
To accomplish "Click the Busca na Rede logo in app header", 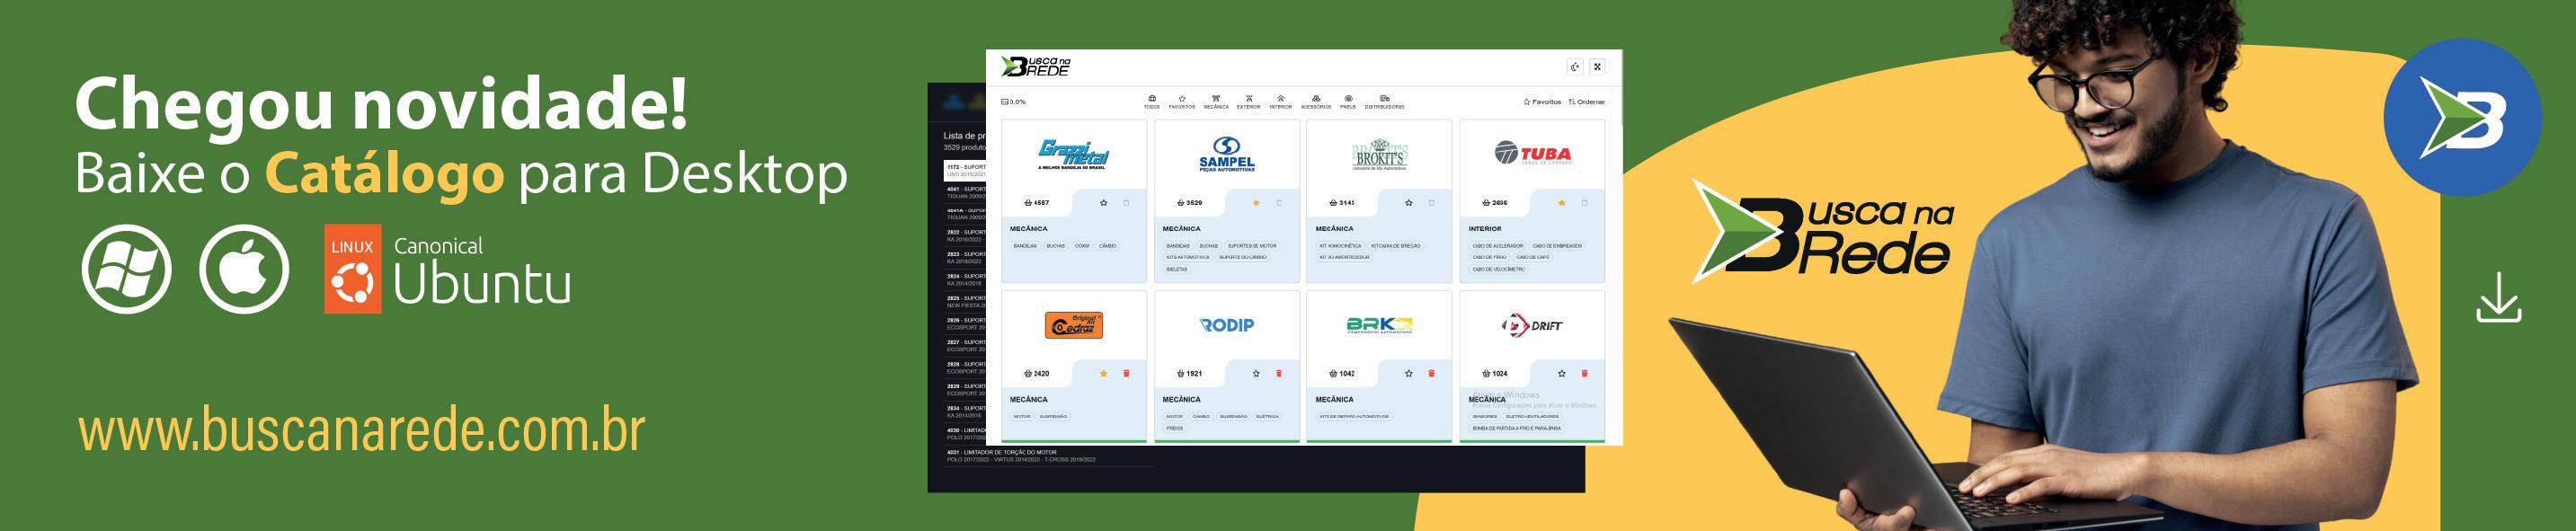I will [1036, 67].
